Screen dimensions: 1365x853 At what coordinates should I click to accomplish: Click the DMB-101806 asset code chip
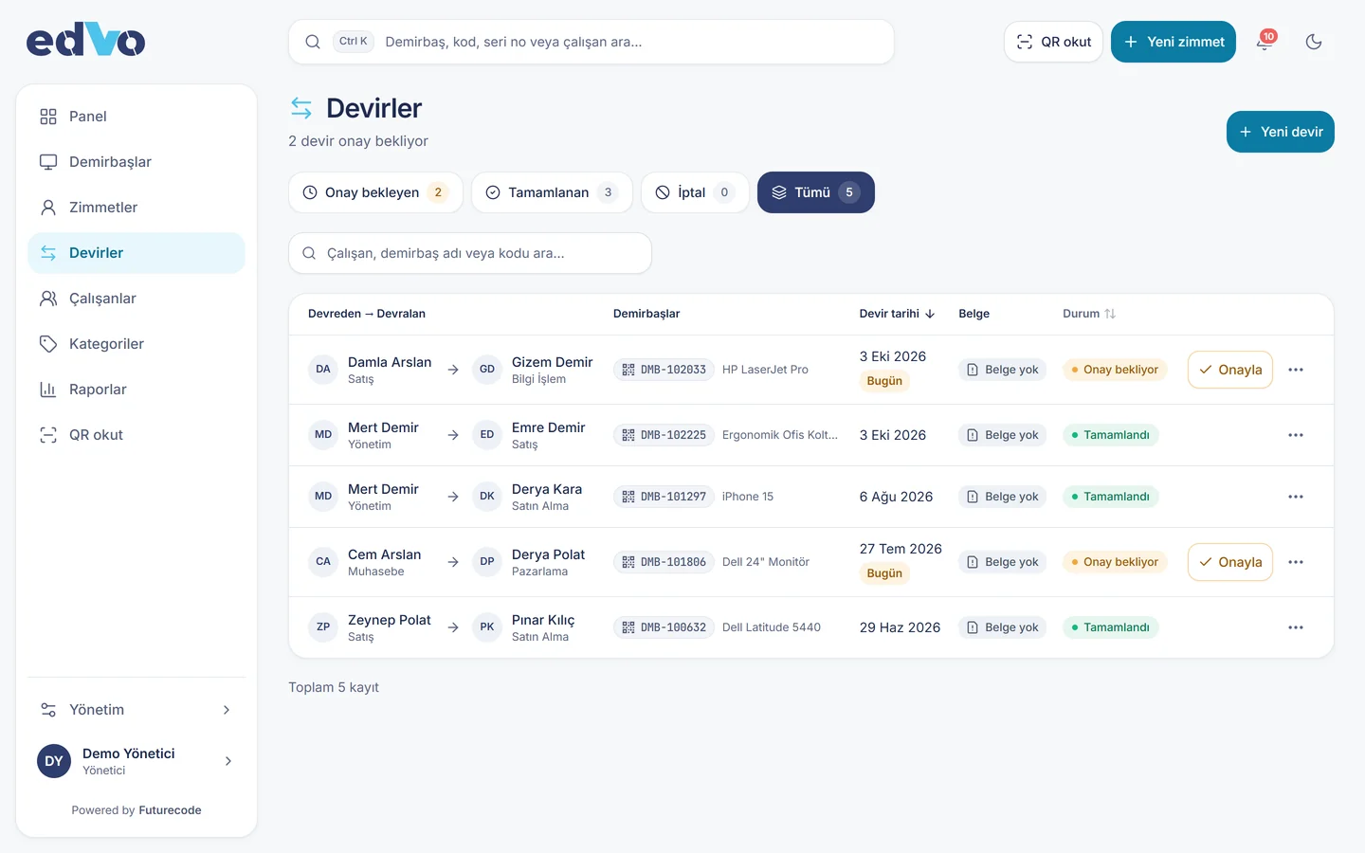(x=664, y=562)
